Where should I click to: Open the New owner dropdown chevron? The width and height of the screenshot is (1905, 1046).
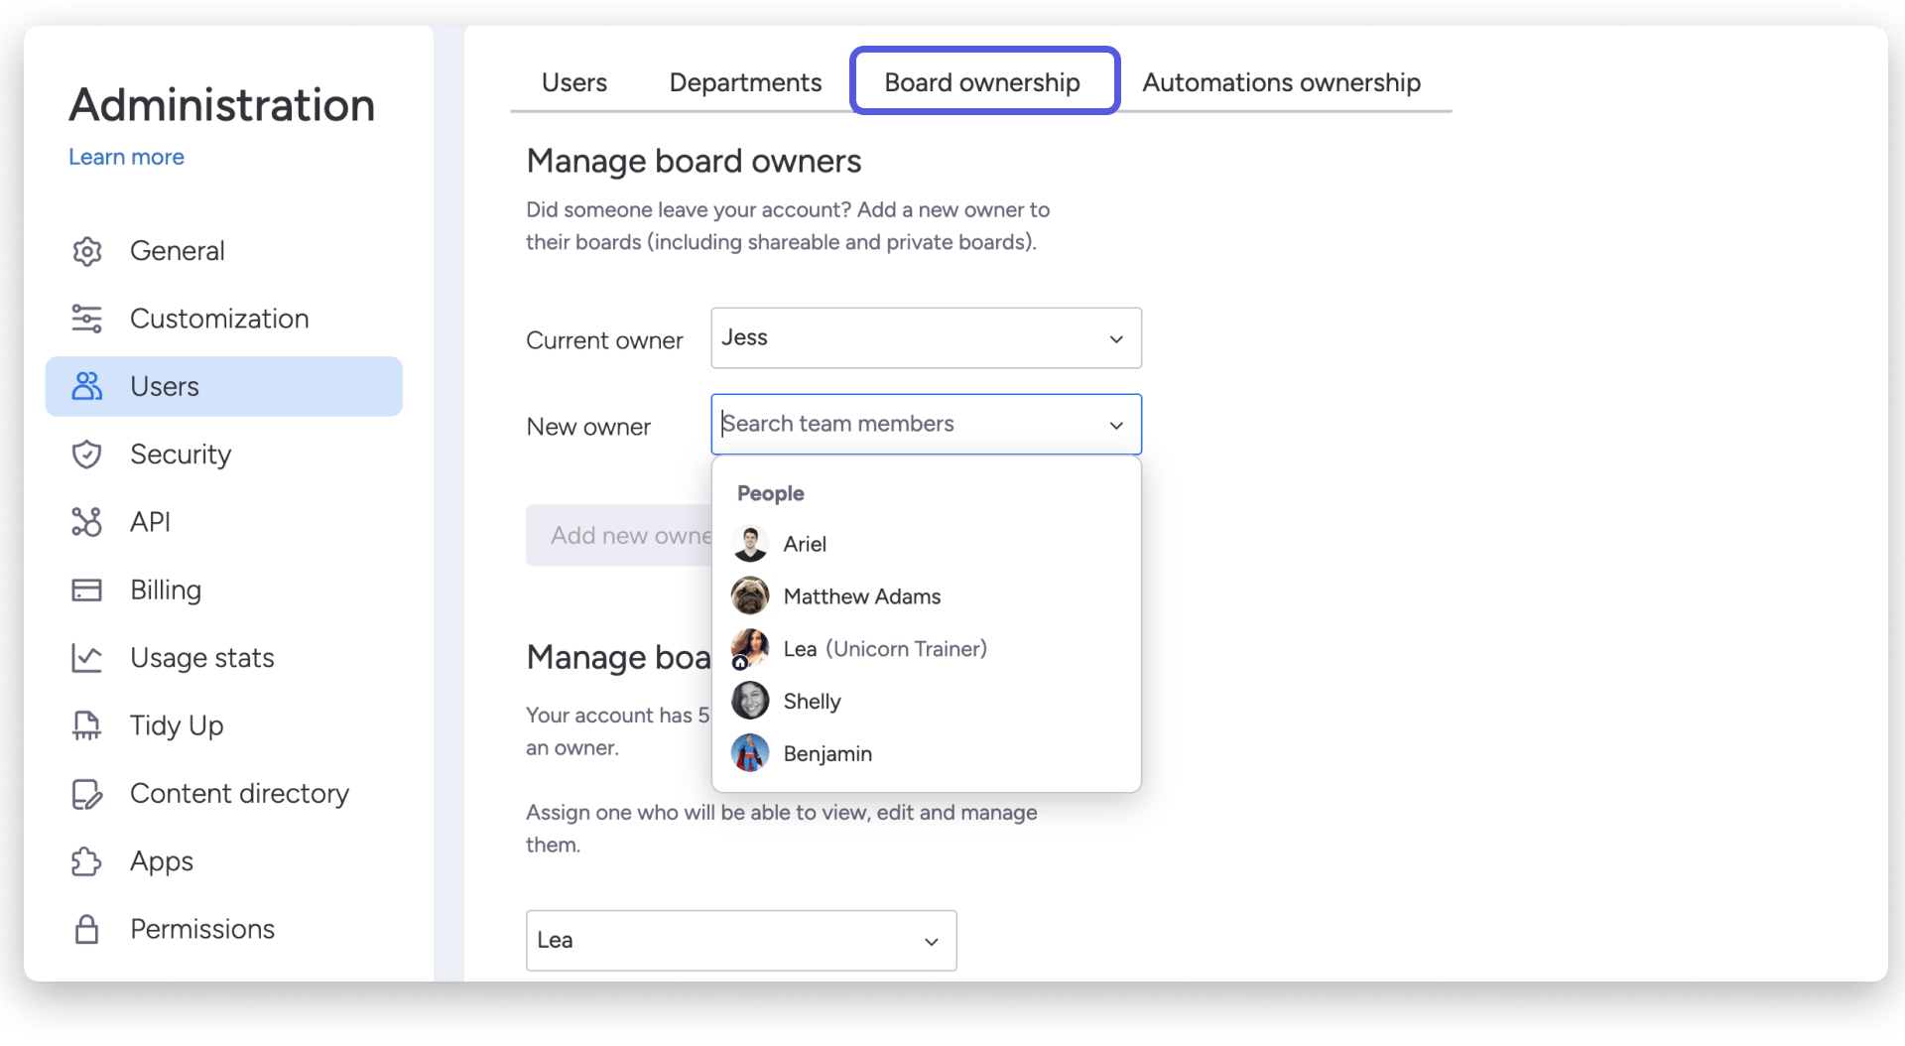pos(1115,424)
